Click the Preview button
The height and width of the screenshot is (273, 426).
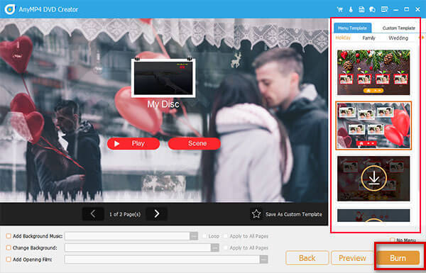point(352,258)
